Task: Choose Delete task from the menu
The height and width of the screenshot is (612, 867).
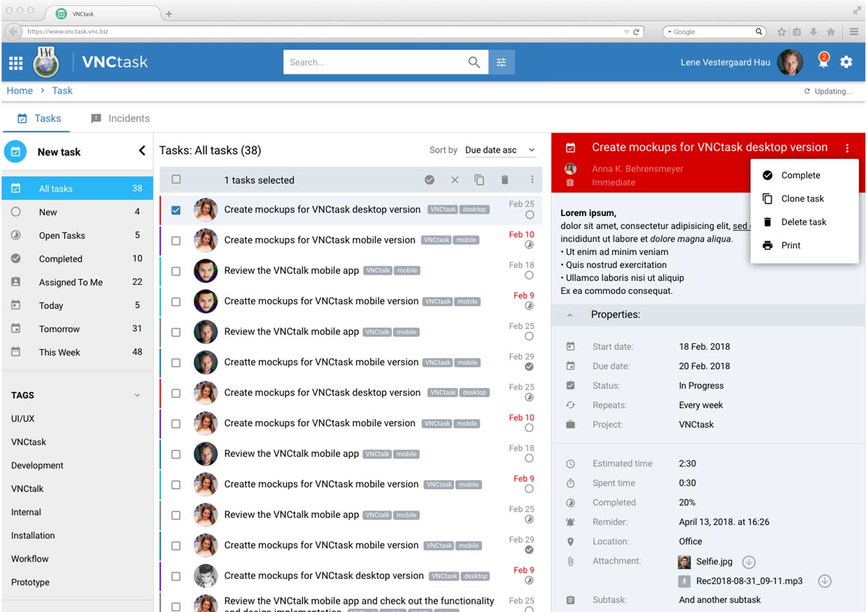Action: tap(804, 222)
